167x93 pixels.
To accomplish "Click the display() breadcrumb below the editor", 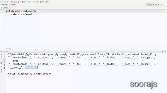I will click(9, 49).
